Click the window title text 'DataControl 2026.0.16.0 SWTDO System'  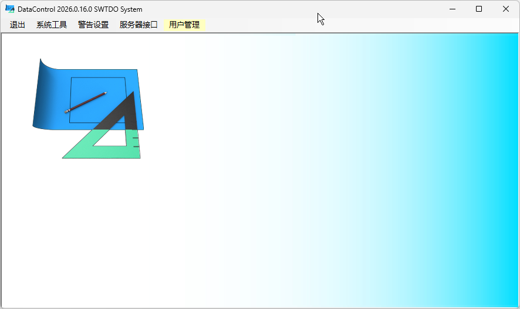point(80,9)
